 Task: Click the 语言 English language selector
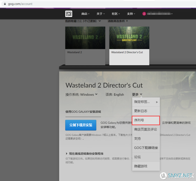115,95
